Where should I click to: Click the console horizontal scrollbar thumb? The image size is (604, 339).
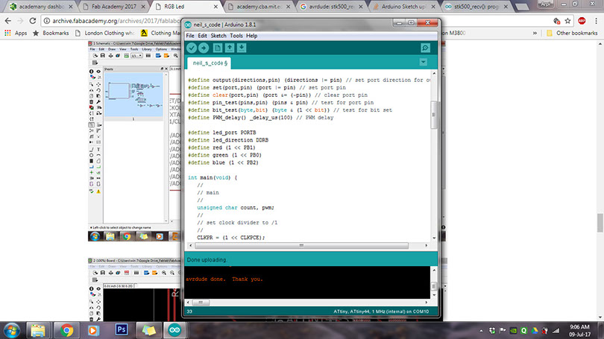201,302
